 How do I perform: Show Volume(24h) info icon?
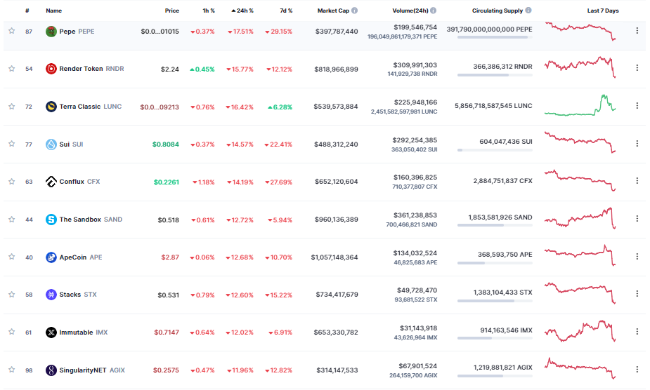pyautogui.click(x=433, y=11)
